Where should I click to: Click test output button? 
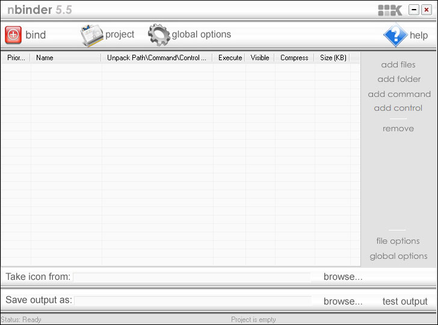[405, 302]
